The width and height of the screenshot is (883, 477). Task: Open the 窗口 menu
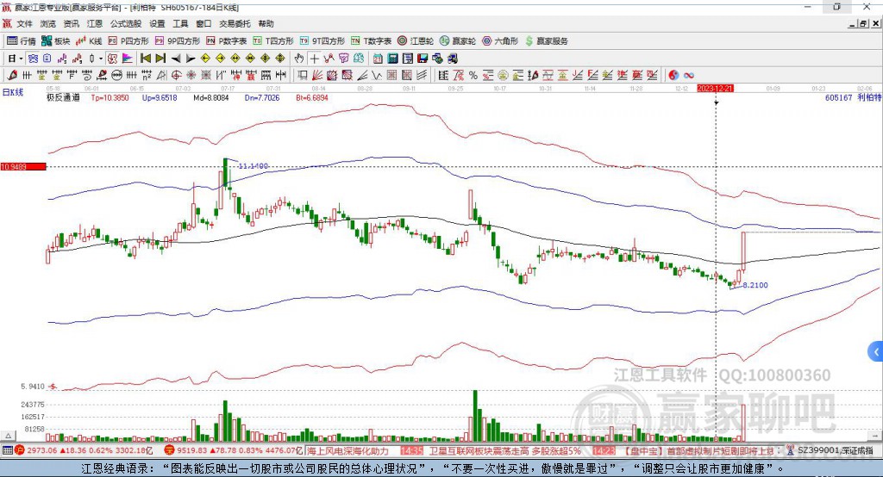click(204, 23)
